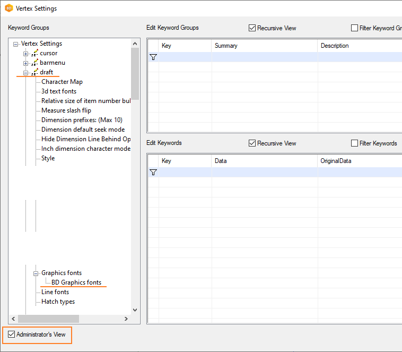Image resolution: width=402 pixels, height=352 pixels.
Task: Click the OriginalData column header
Action: tap(336, 161)
